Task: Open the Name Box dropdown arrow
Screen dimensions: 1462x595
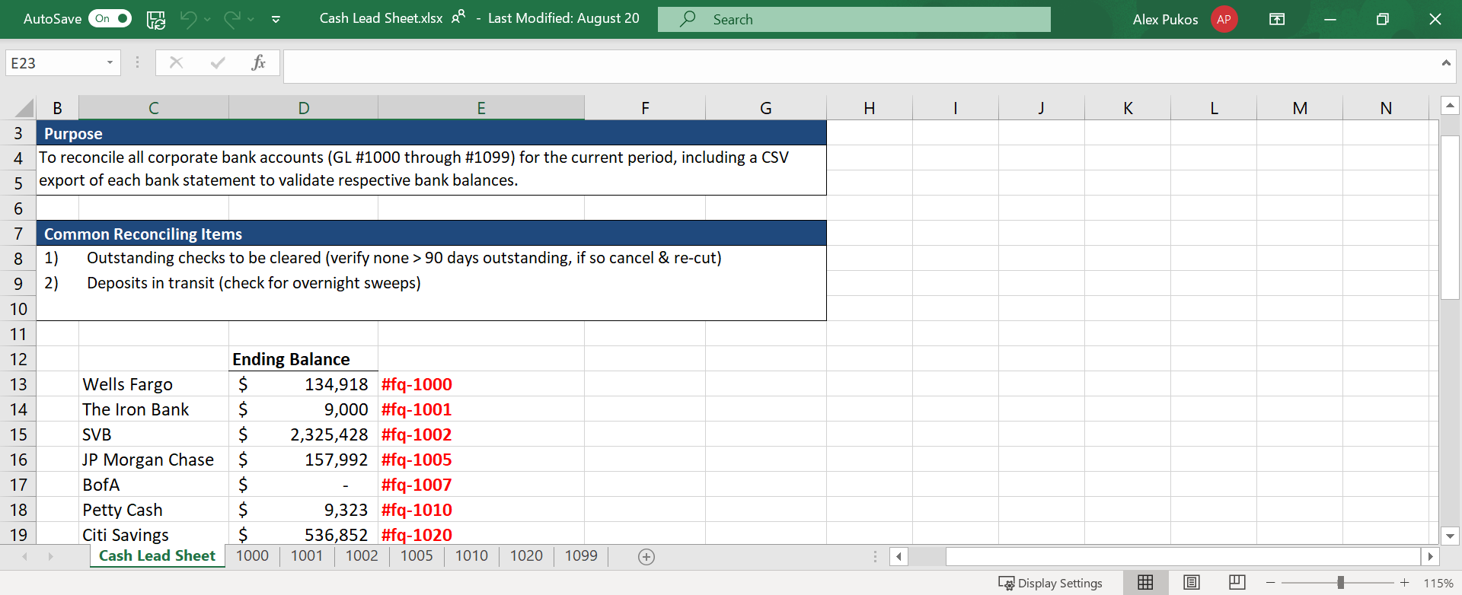Action: [x=110, y=63]
